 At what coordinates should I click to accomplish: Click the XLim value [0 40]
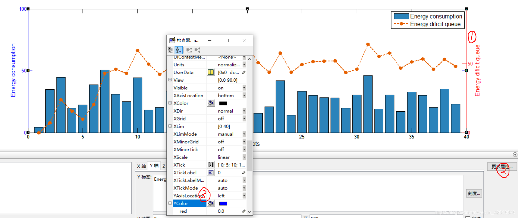click(x=224, y=126)
